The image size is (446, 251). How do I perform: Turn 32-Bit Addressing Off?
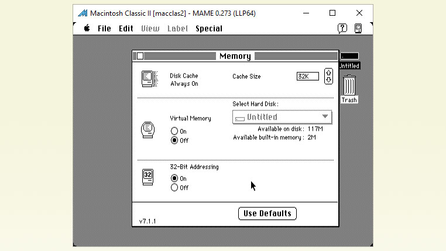(174, 187)
